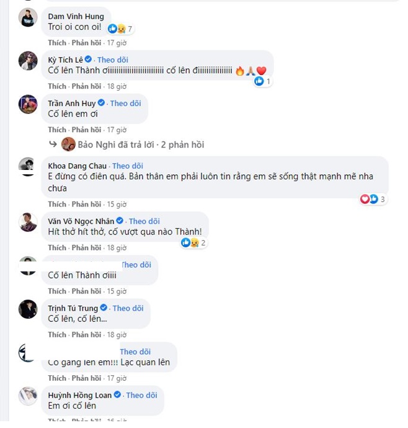The width and height of the screenshot is (408, 428).
Task: Click Trần Anh Huy's avatar
Action: [28, 104]
